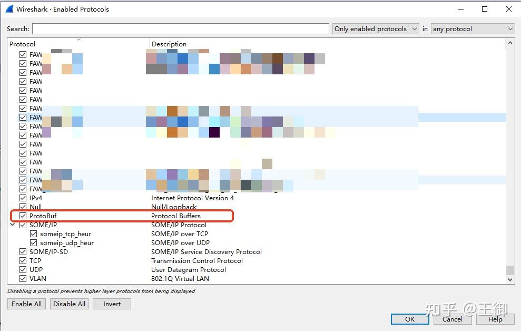
Task: Collapse the SOME/IP protocol tree
Action: click(13, 225)
